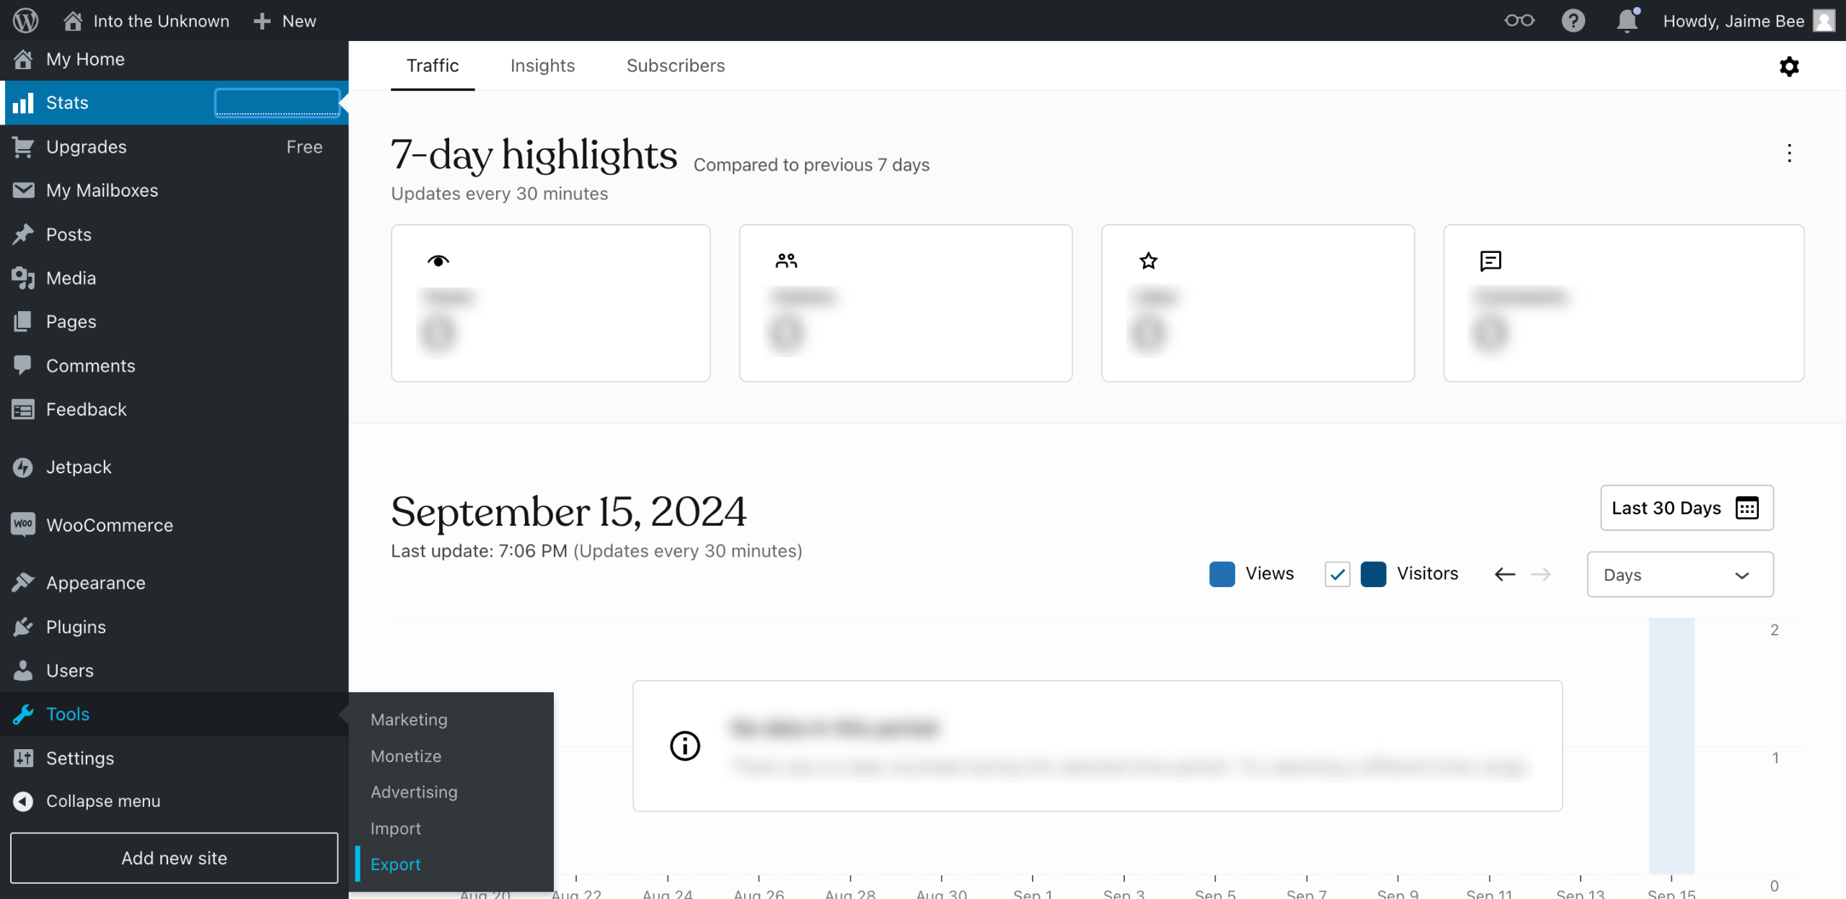Click the highlighted Sep 15 chart bar
Screen dimensions: 1846x899
click(1671, 746)
